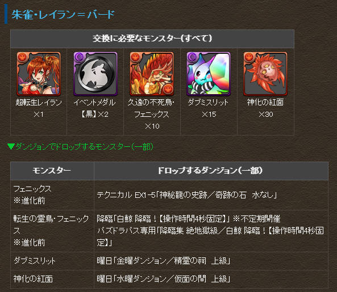The width and height of the screenshot is (337, 292).
Task: Click the 朱雀・レイラン=バード heading
Action: (x=63, y=15)
